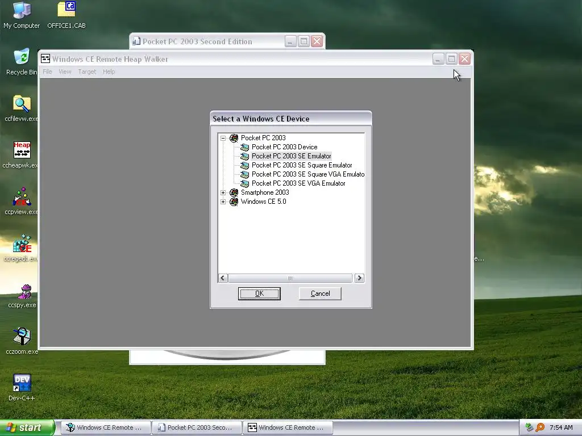Click the orange magnifier tray icon
Viewport: 582px width, 436px height.
click(x=540, y=427)
